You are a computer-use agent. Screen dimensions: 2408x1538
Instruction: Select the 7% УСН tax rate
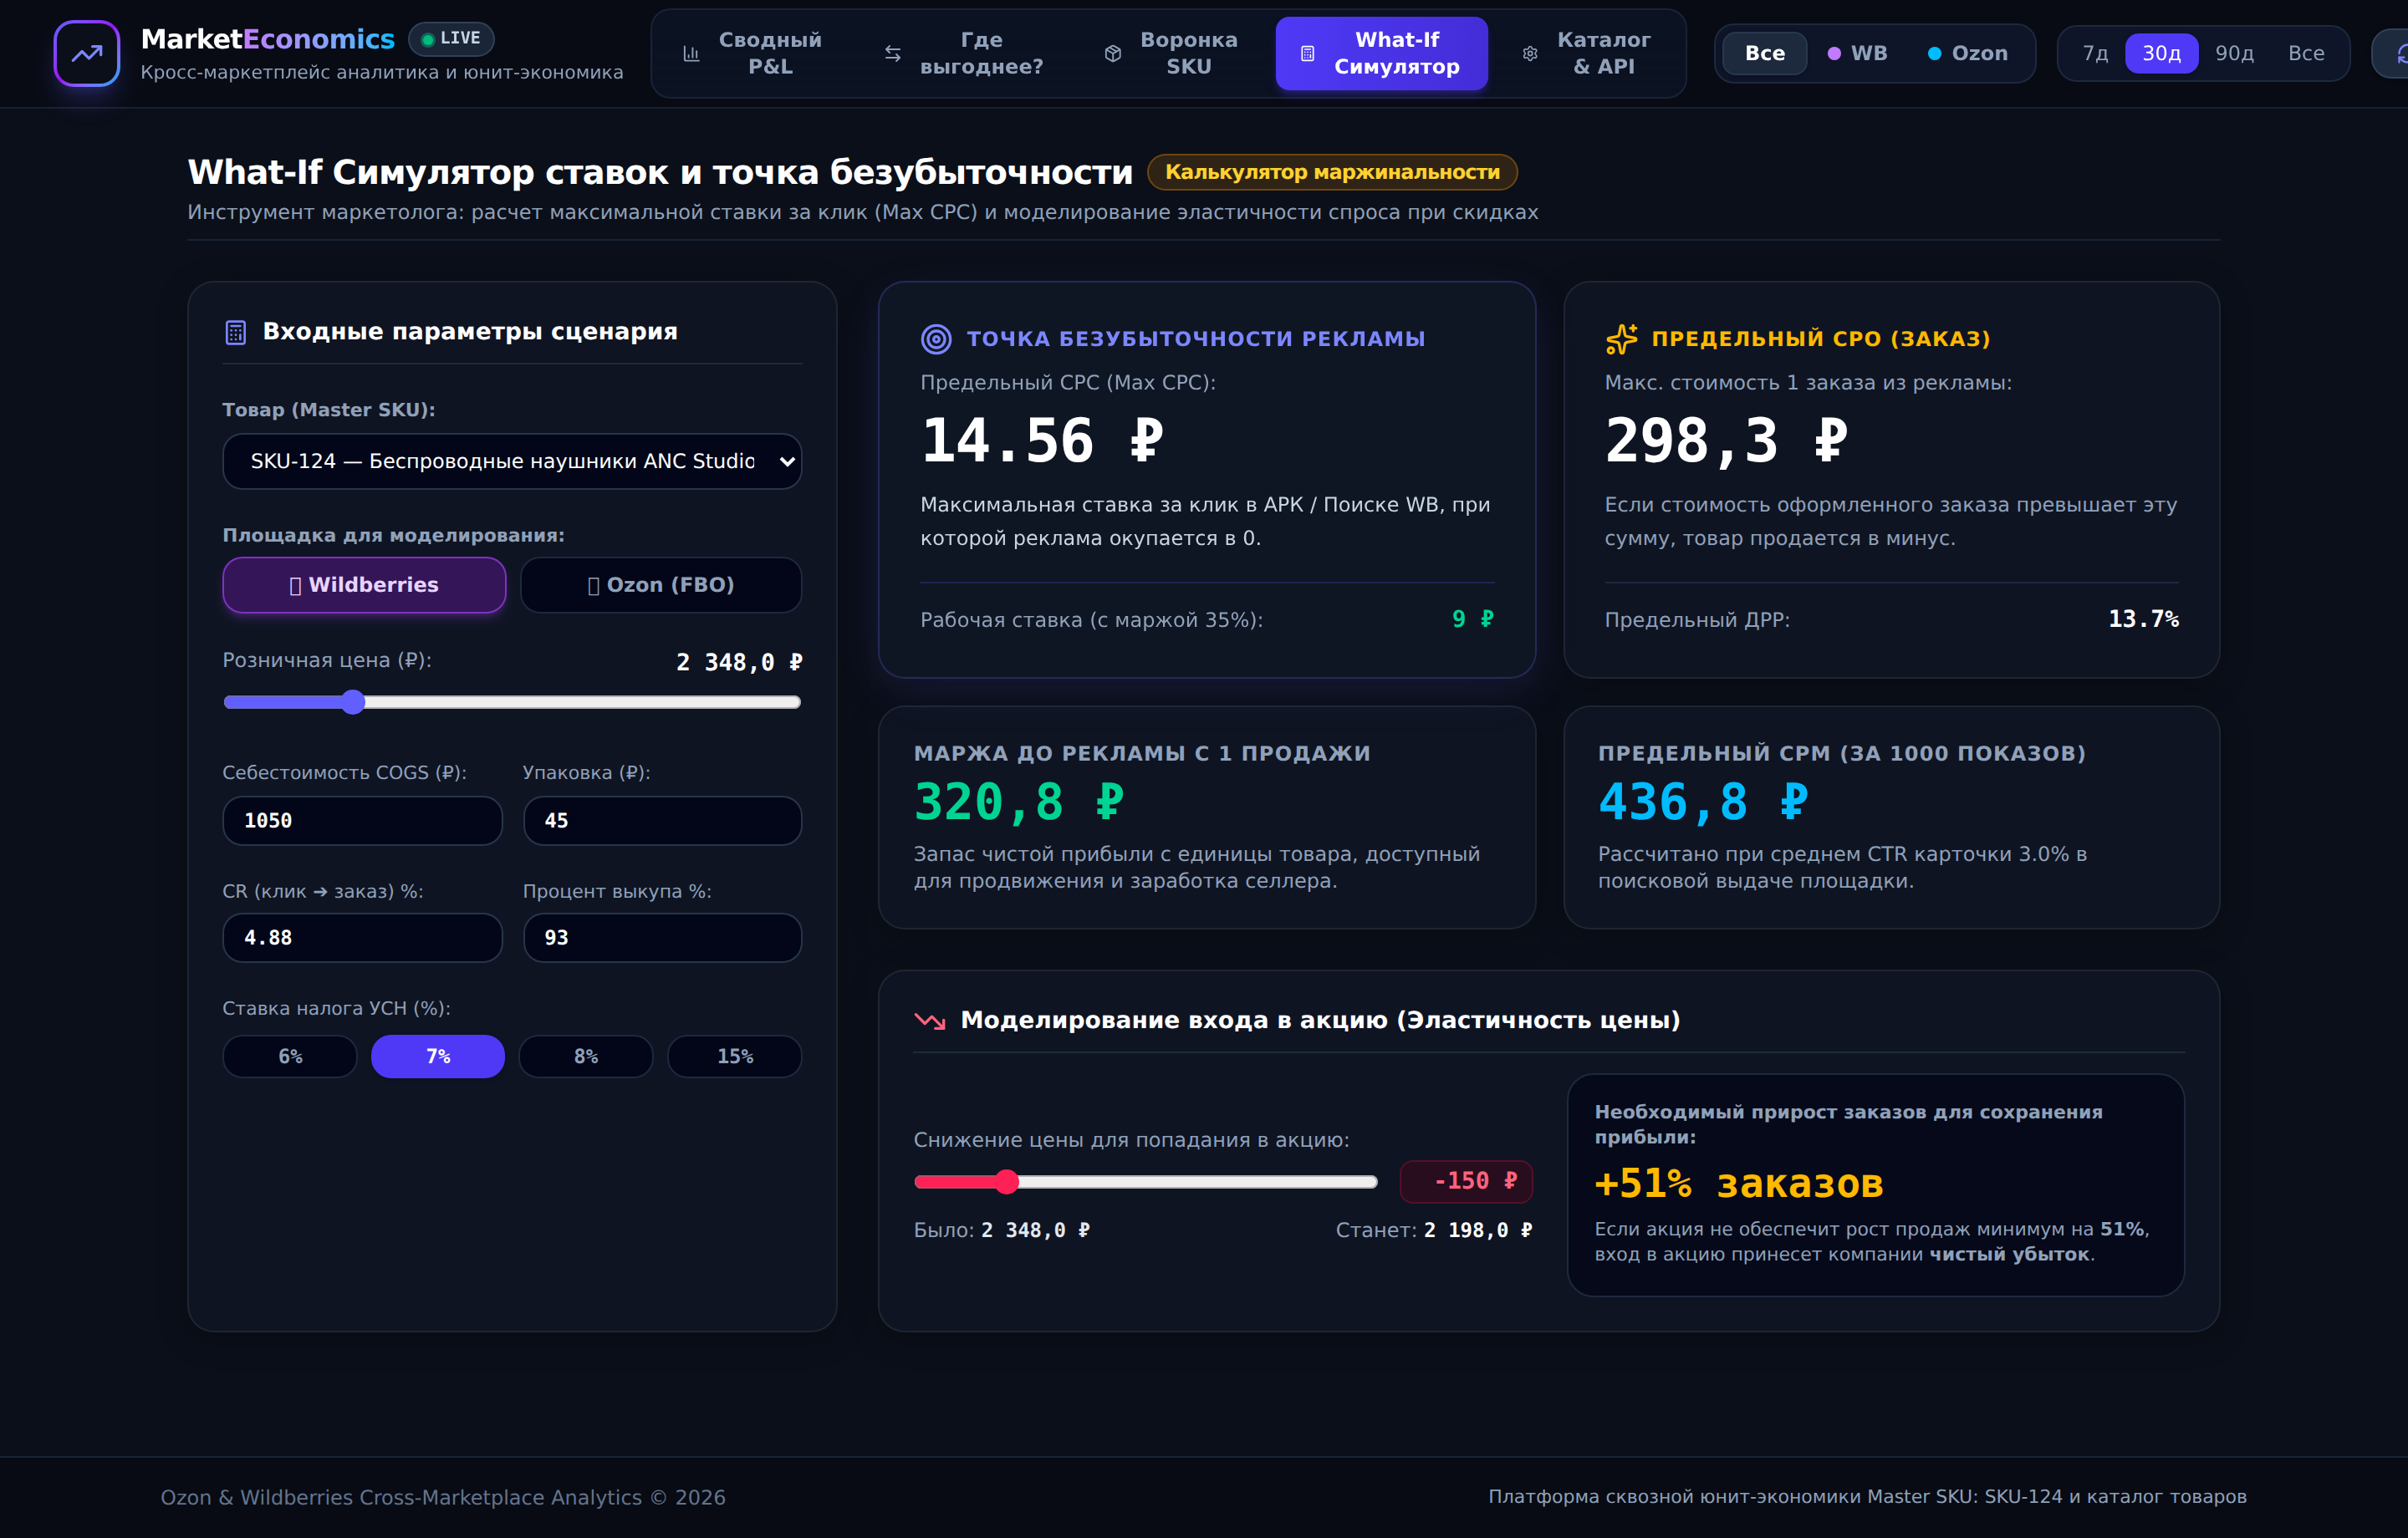point(438,1056)
